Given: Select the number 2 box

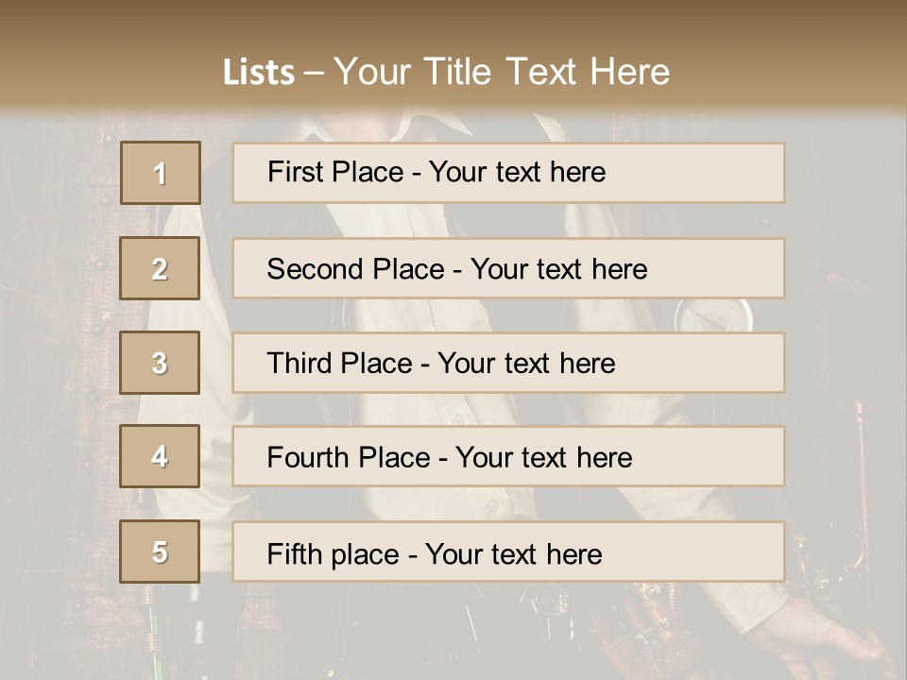Looking at the screenshot, I should pos(161,268).
